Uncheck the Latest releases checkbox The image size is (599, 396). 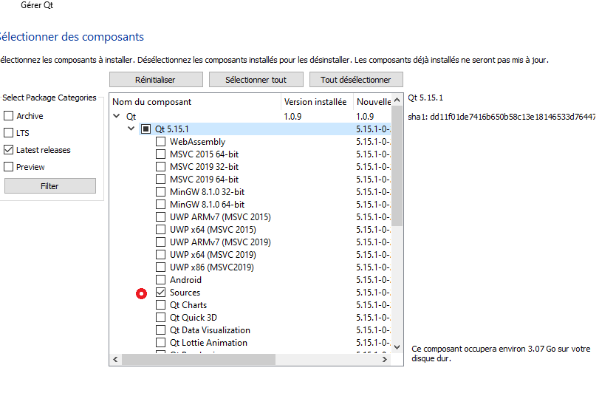coord(9,150)
